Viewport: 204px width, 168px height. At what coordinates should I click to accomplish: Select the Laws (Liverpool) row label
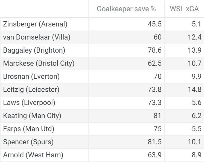29,103
